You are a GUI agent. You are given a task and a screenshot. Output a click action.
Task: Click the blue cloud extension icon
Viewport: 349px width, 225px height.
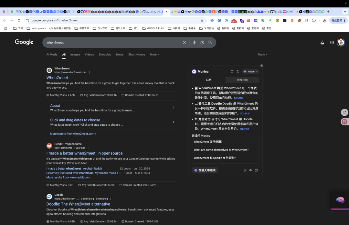[212, 20]
